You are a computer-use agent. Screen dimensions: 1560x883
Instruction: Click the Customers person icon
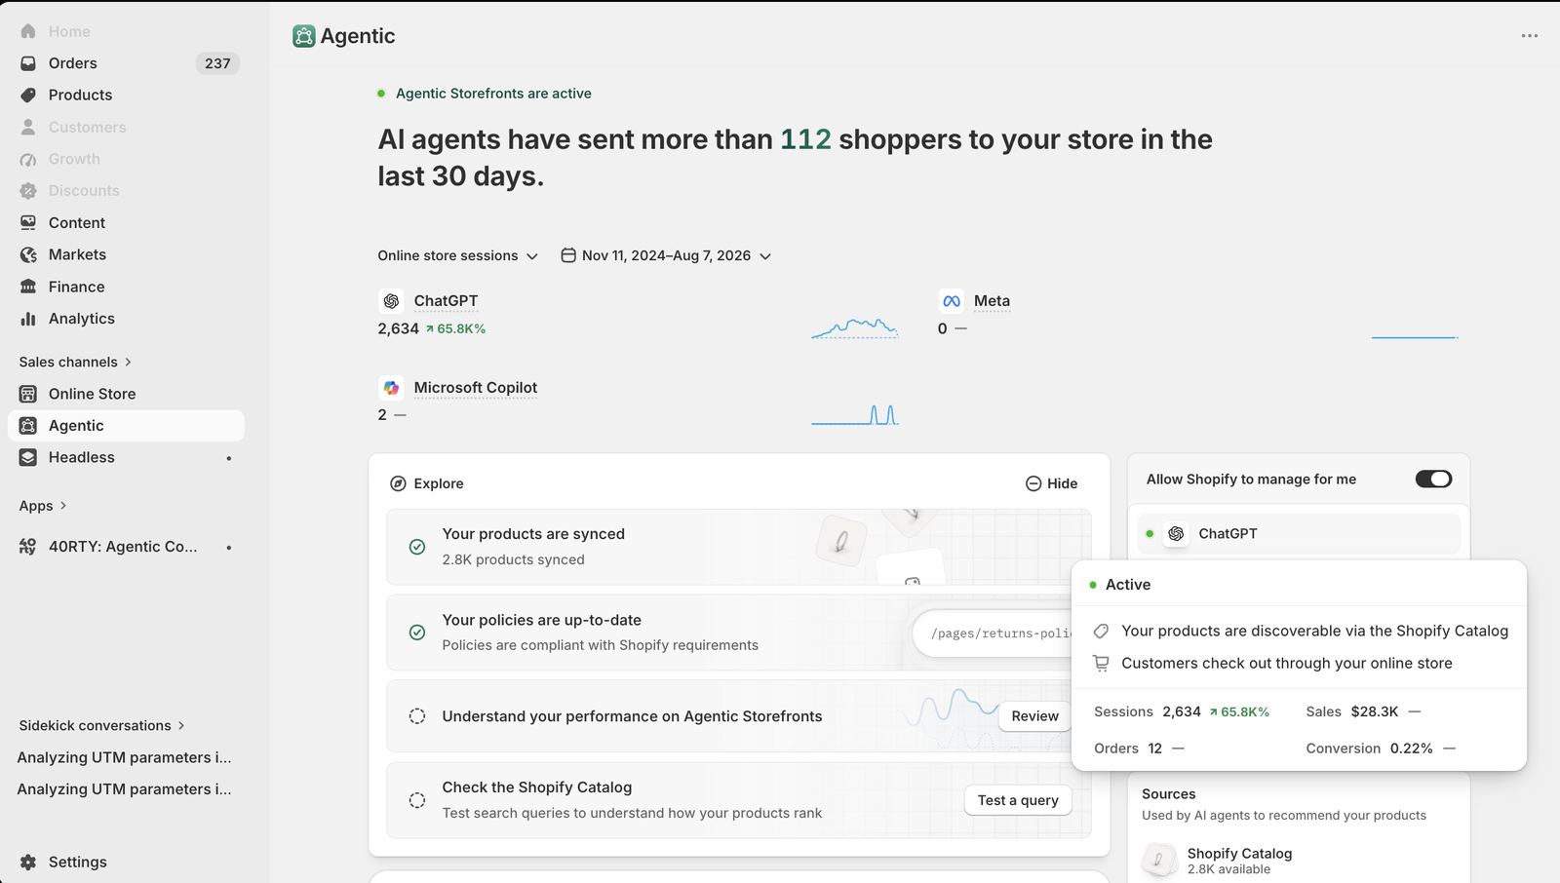[28, 127]
